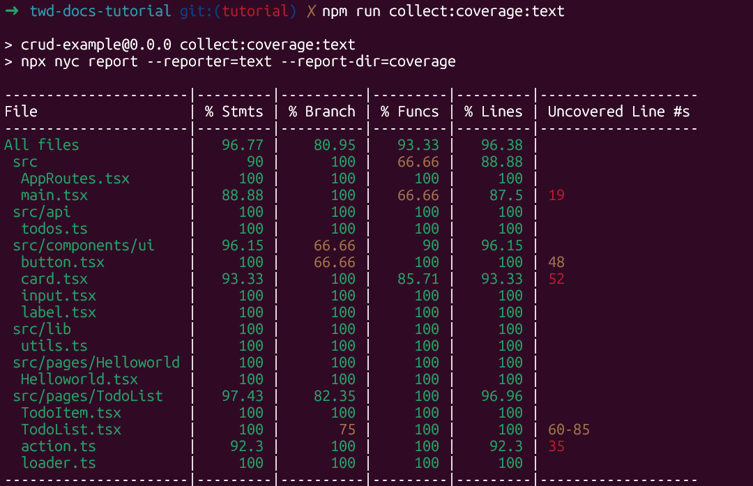The image size is (753, 486).
Task: Select the loader.ts file entry
Action: [x=59, y=463]
